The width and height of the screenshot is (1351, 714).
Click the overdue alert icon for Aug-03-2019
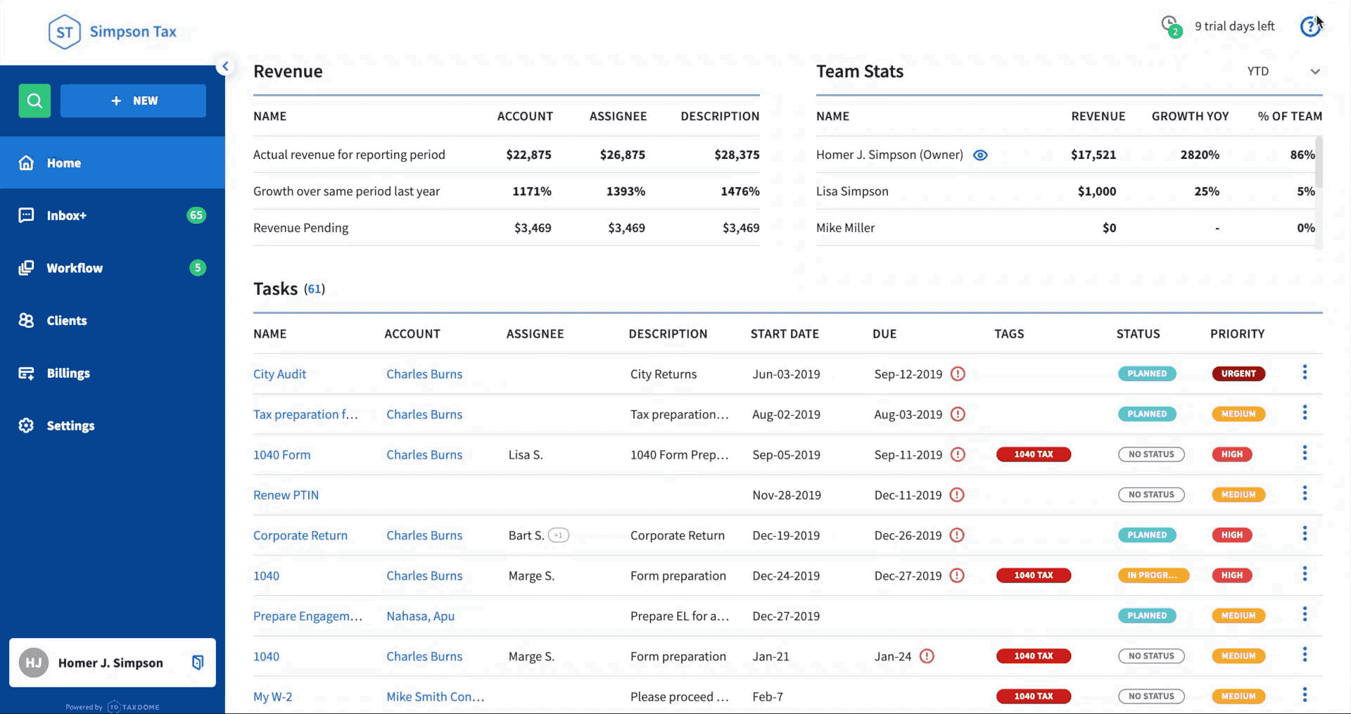pos(958,414)
